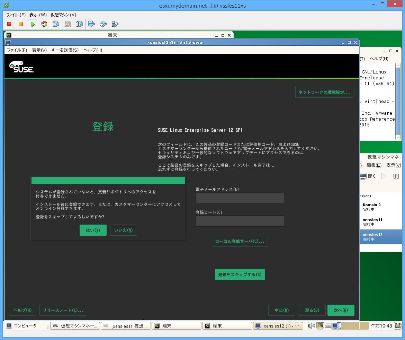Click the 午前10:43 clock
405x340 pixels.
[381, 326]
